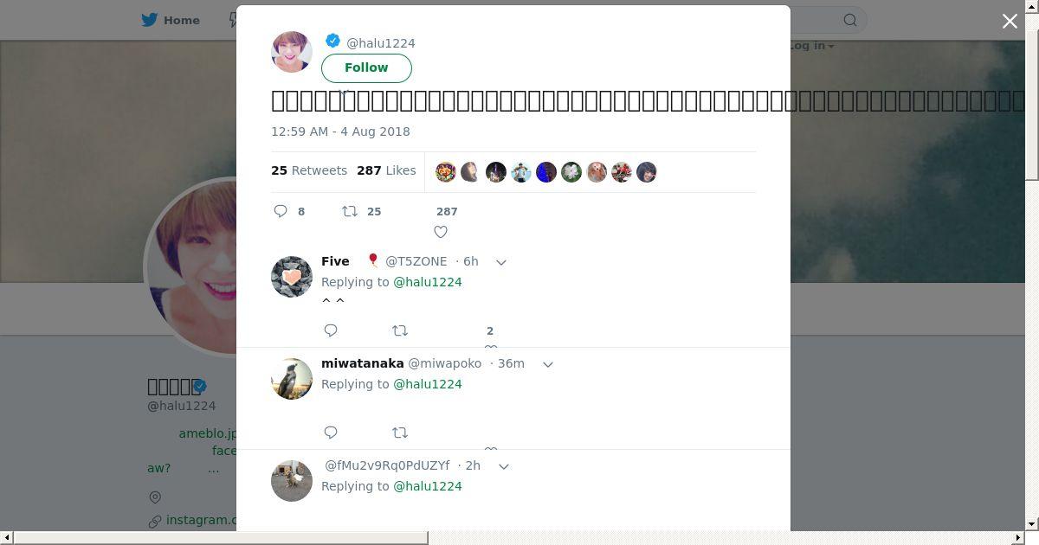Click the Twitter bird Home icon

150,20
